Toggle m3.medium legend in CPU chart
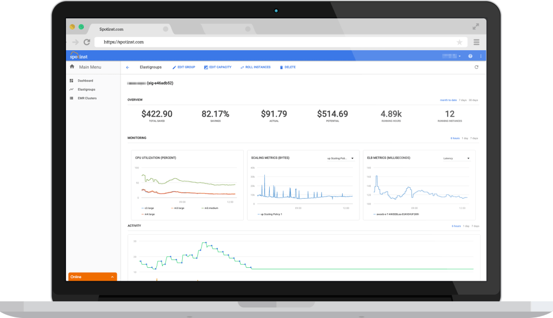Viewport: 553px width, 318px height. click(210, 208)
